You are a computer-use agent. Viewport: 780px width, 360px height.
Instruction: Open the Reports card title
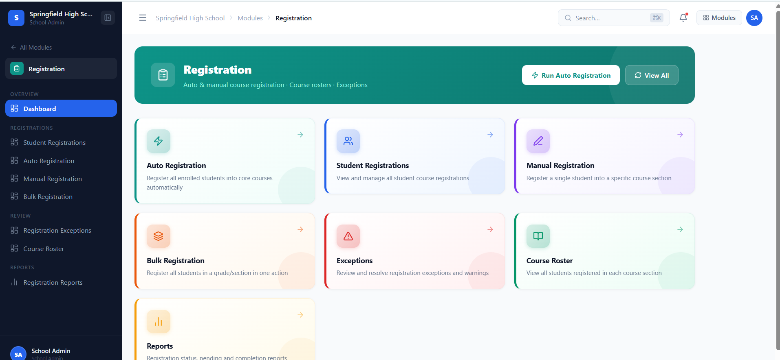click(160, 346)
